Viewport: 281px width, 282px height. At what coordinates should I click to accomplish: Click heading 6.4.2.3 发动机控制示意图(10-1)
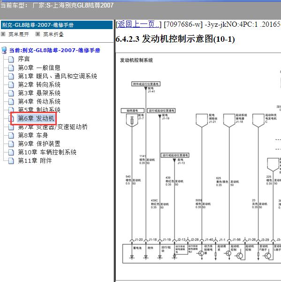pos(175,39)
